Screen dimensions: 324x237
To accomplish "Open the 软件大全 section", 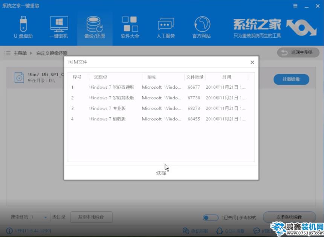I will (x=130, y=27).
